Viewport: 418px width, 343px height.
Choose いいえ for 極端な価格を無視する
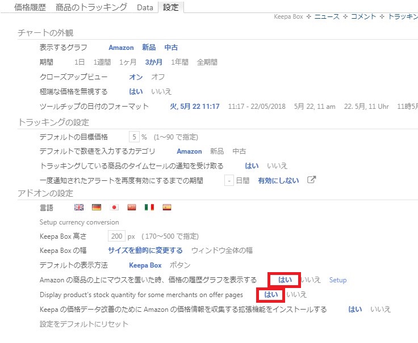coord(161,92)
